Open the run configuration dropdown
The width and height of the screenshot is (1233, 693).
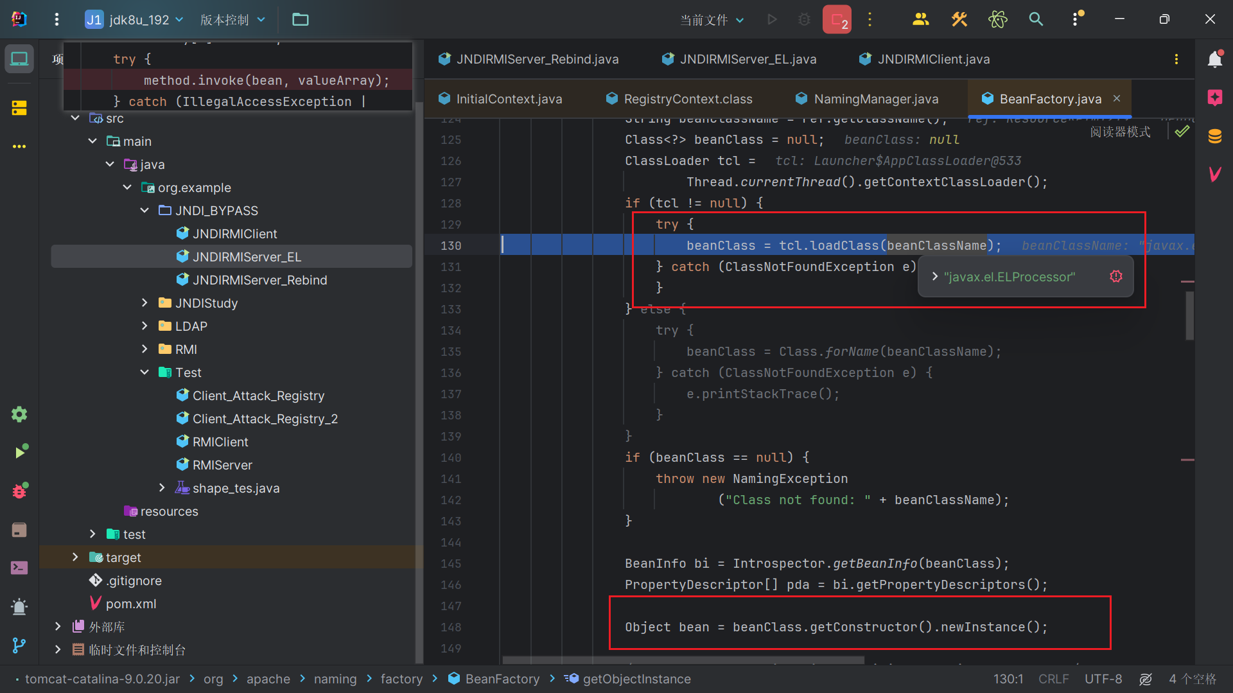712,20
